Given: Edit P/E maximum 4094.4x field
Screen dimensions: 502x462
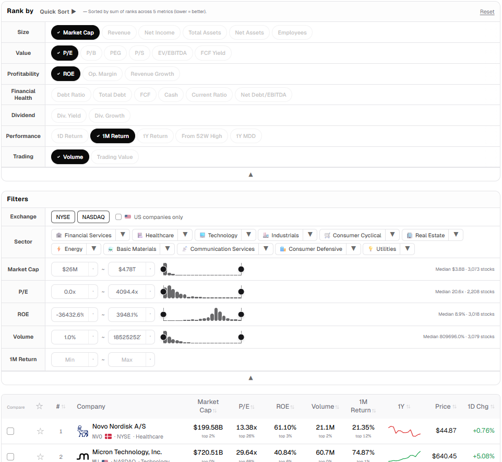Looking at the screenshot, I should (127, 292).
